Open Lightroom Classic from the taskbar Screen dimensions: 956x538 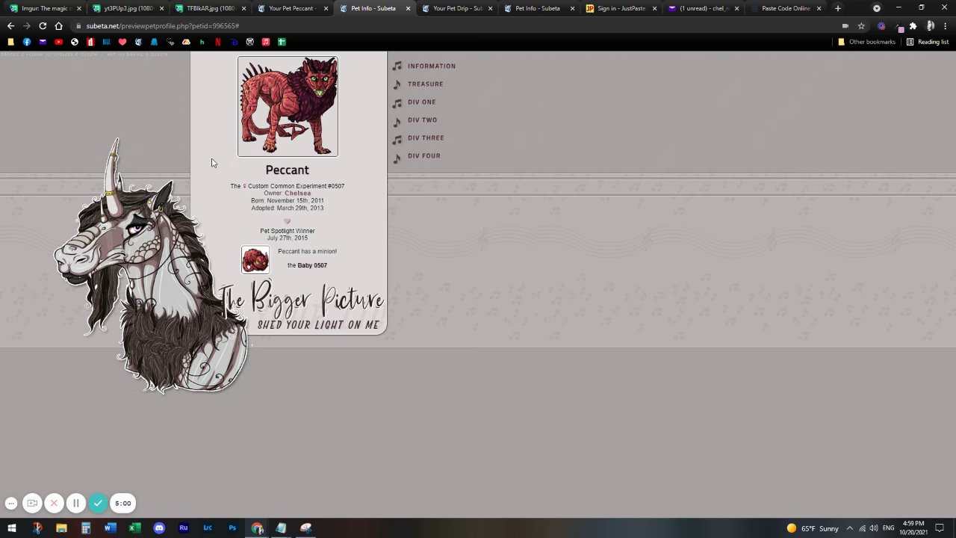[x=208, y=528]
